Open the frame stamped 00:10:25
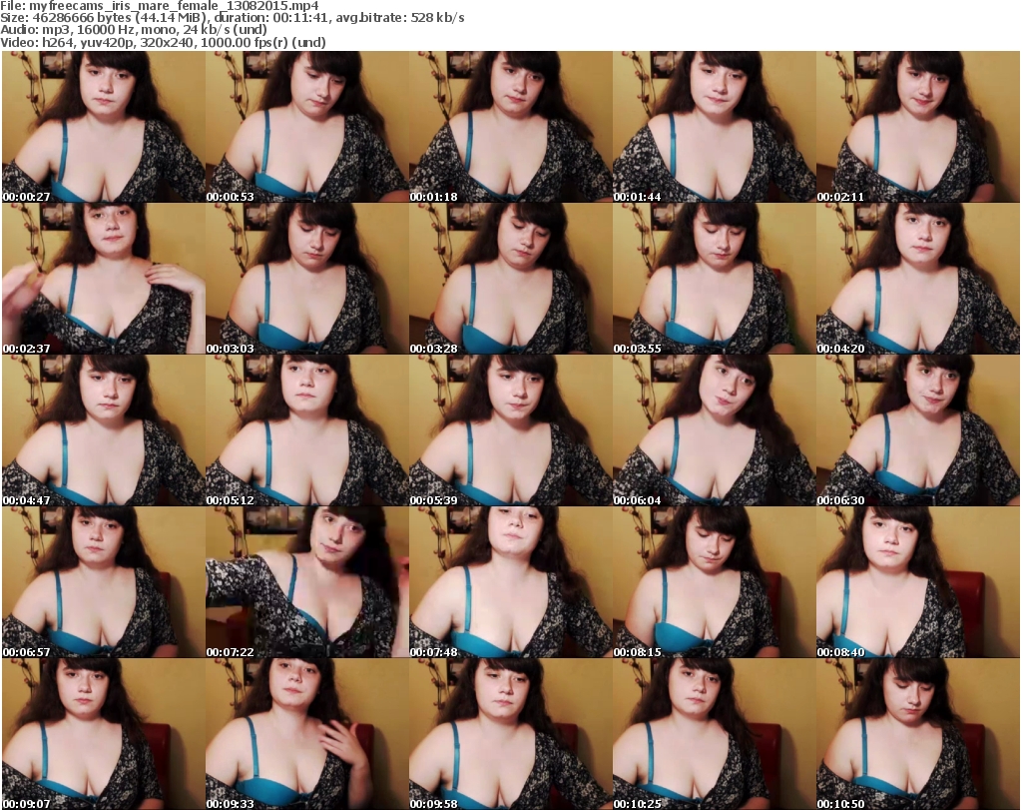 tap(715, 734)
